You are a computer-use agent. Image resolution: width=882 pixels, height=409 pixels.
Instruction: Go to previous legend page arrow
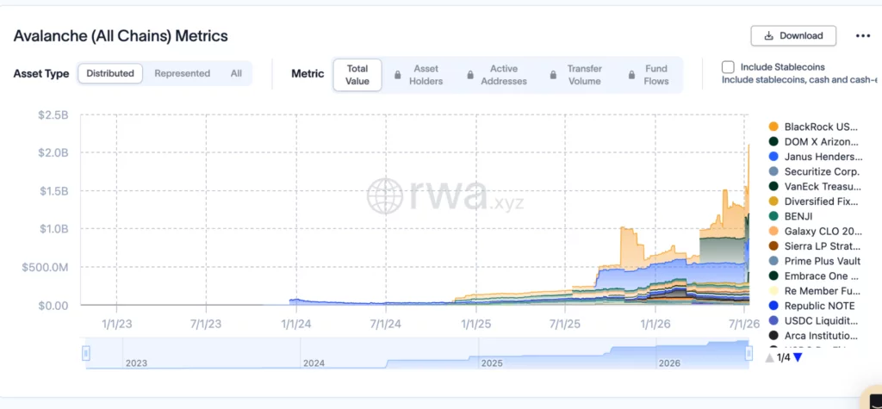[x=770, y=357]
